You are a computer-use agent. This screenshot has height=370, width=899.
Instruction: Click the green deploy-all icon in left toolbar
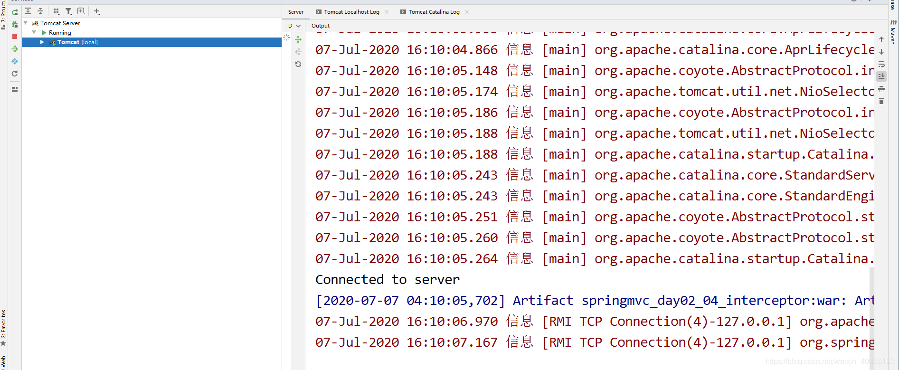click(15, 49)
